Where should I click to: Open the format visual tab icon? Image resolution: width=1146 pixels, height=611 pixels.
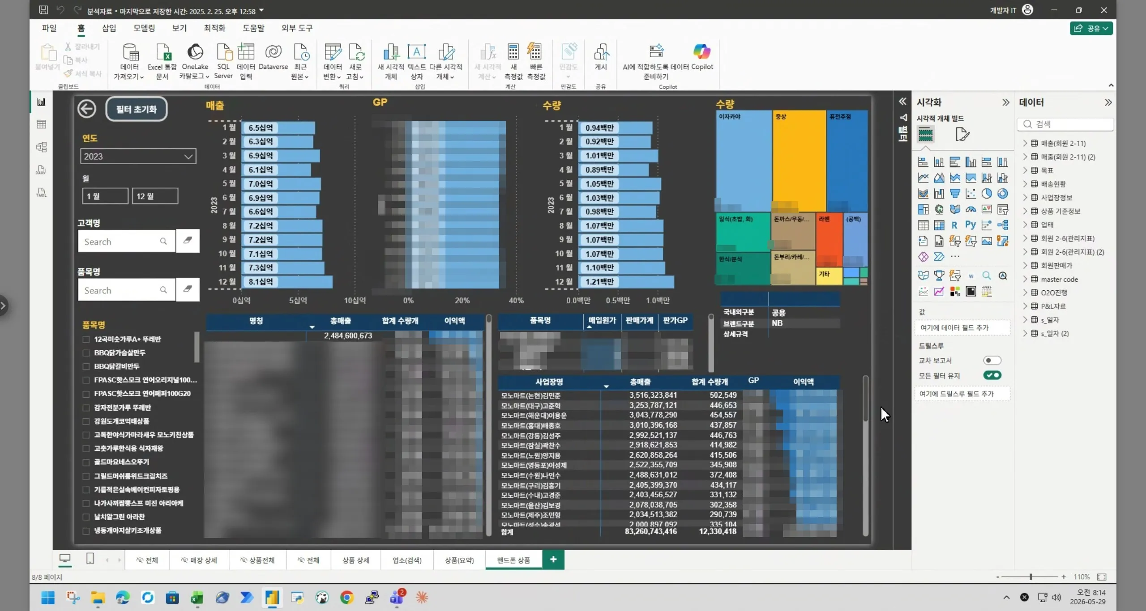click(x=962, y=134)
